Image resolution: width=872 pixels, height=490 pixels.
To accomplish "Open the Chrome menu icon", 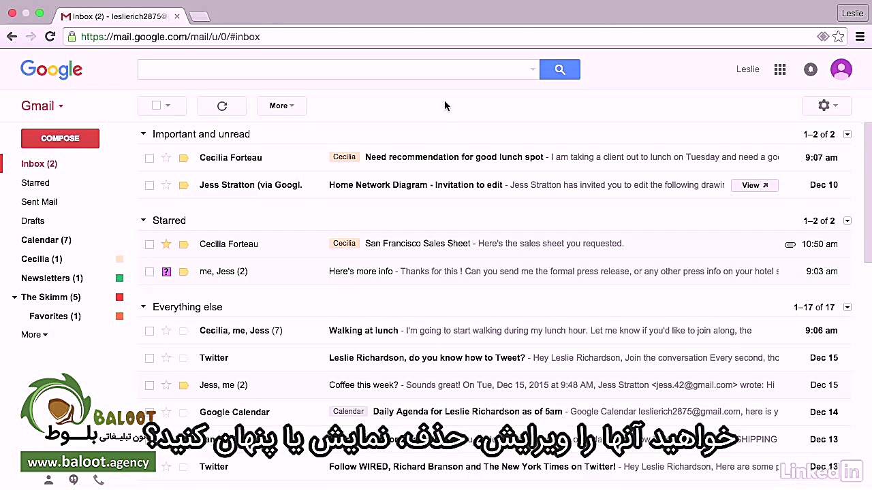I will pos(860,37).
